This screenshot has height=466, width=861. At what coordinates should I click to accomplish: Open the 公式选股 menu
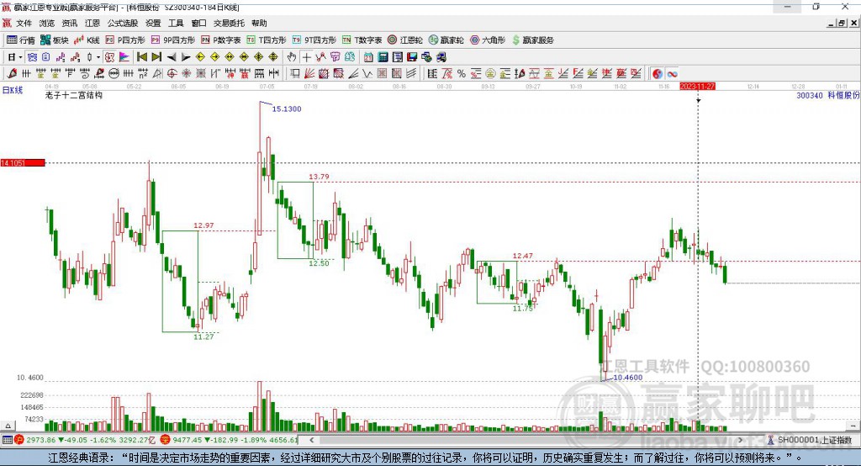(x=123, y=23)
